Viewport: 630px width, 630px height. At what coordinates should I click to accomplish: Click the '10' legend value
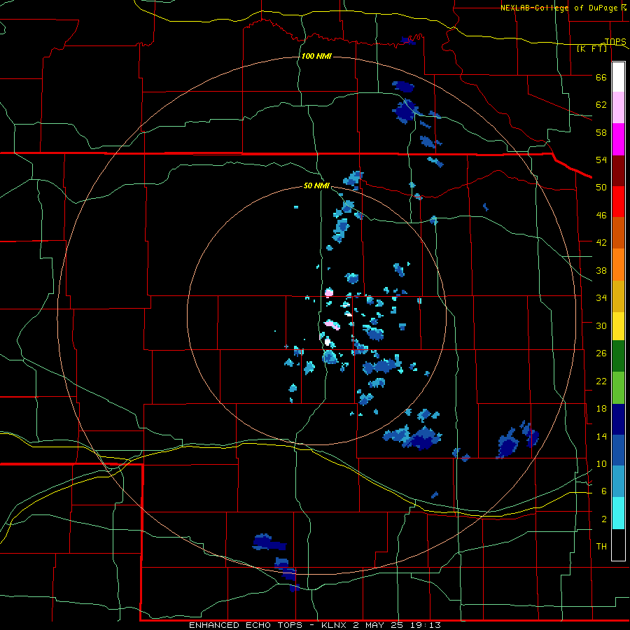coord(601,464)
